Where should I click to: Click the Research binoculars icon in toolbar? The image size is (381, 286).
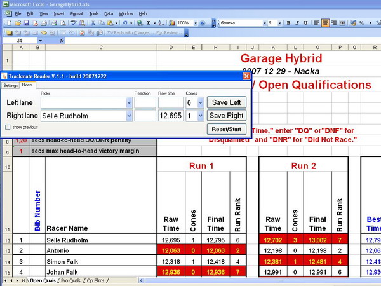82,23
